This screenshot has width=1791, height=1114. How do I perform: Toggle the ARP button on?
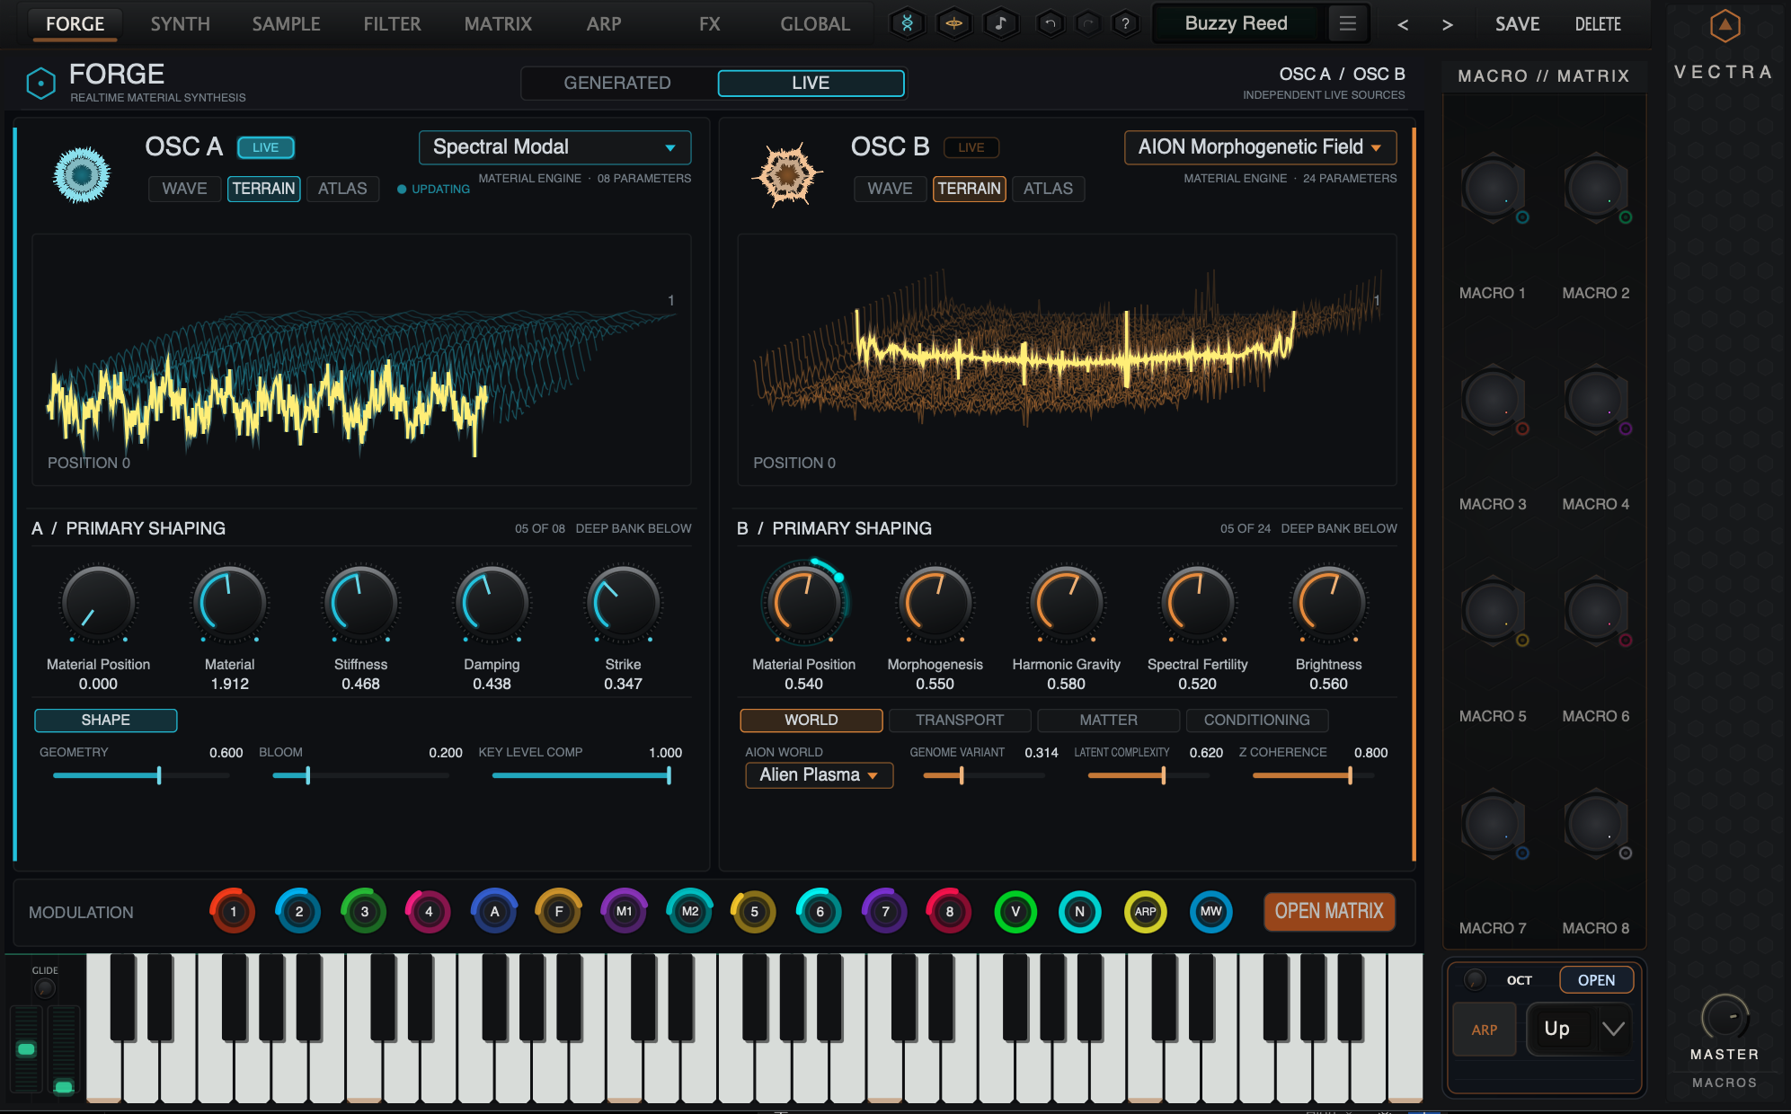[1484, 1030]
